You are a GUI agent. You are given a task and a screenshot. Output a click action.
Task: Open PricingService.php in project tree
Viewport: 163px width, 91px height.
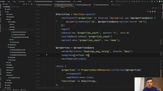coord(15,78)
